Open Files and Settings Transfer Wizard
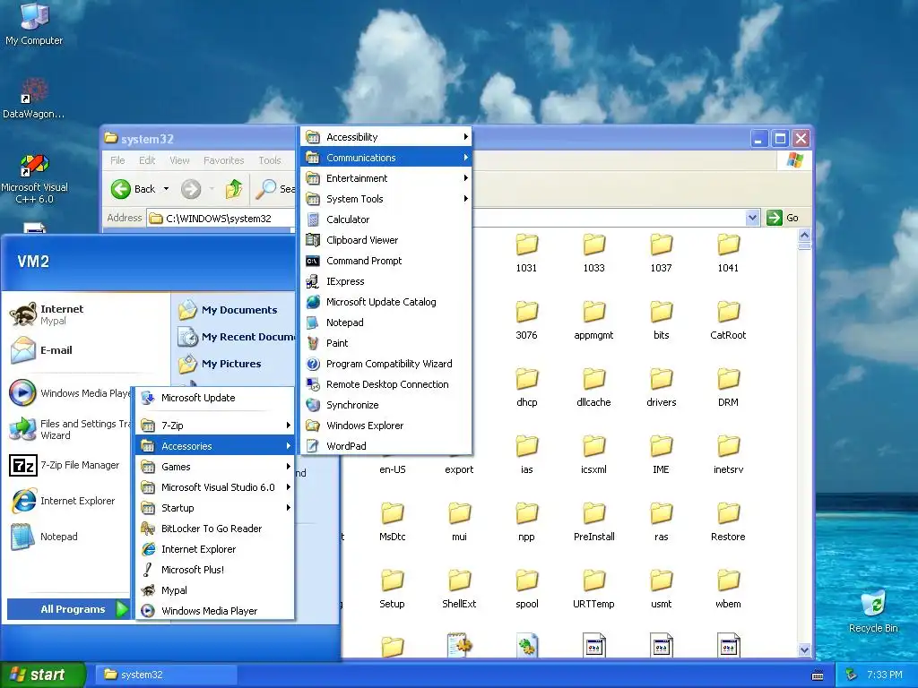 69,429
